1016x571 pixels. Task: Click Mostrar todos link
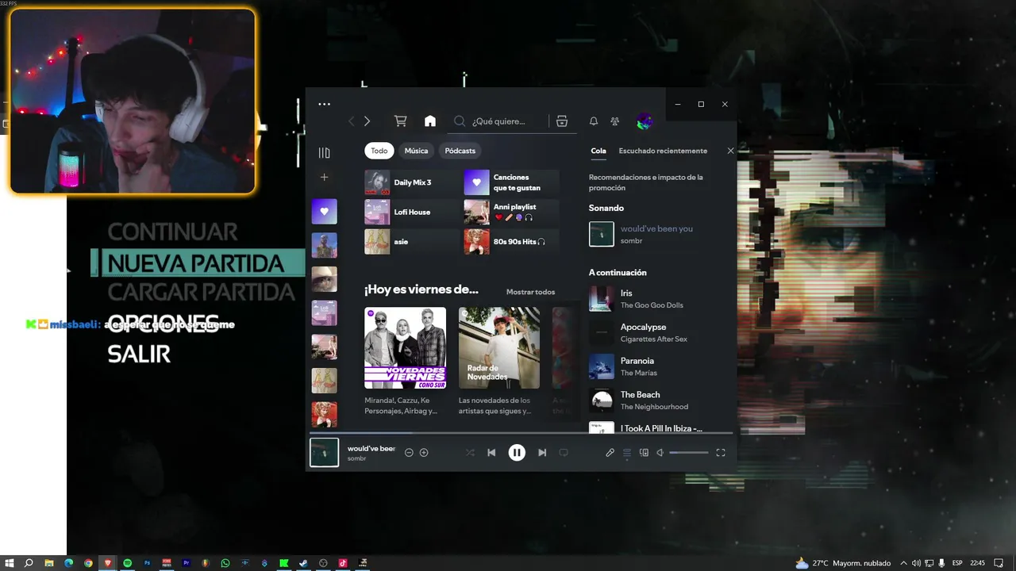pyautogui.click(x=530, y=292)
